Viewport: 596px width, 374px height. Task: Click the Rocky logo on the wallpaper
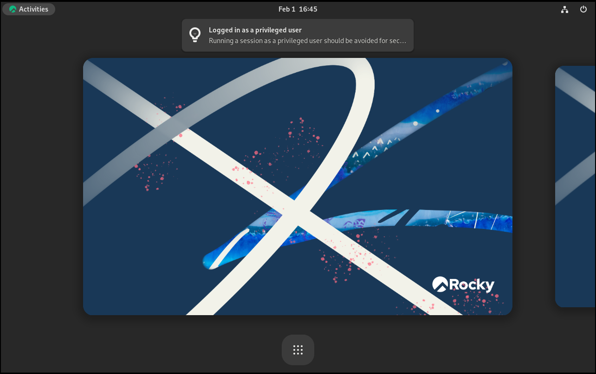[463, 284]
